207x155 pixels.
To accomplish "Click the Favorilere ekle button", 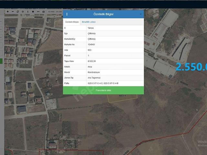I will 103,90.
